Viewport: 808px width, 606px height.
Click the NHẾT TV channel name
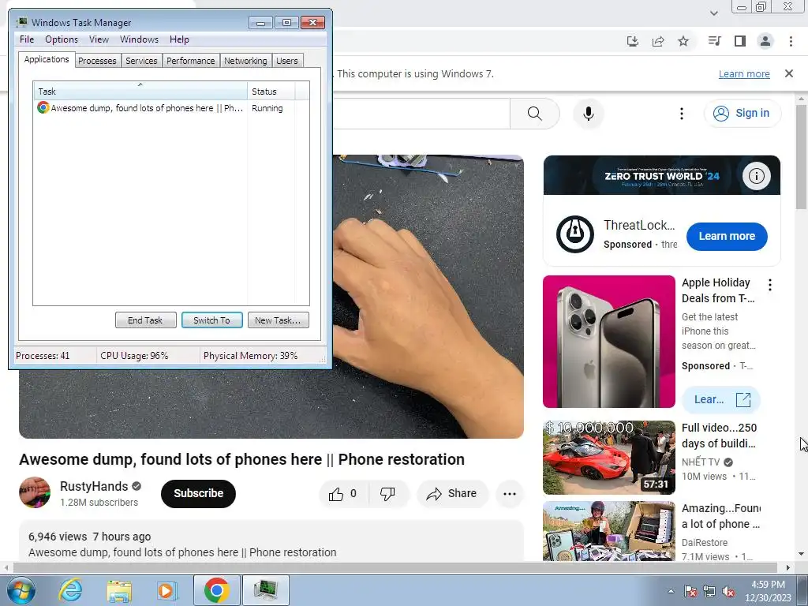click(701, 462)
